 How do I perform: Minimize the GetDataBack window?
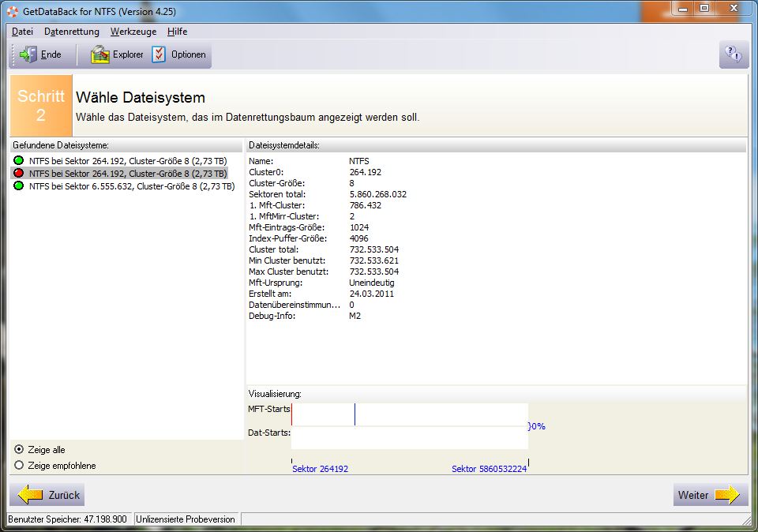[x=682, y=8]
